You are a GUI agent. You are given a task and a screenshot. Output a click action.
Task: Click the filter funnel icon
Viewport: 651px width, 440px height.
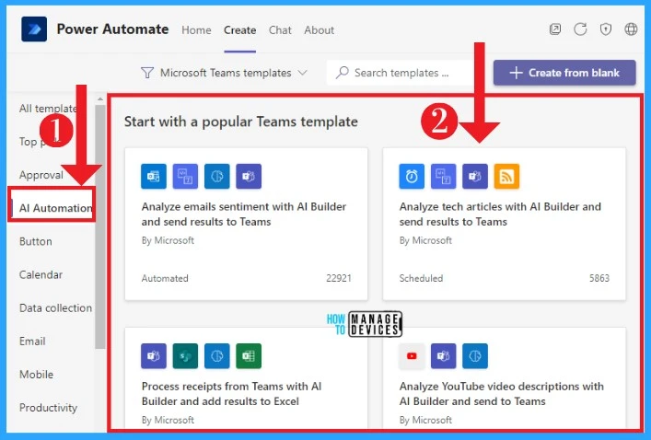tap(147, 73)
